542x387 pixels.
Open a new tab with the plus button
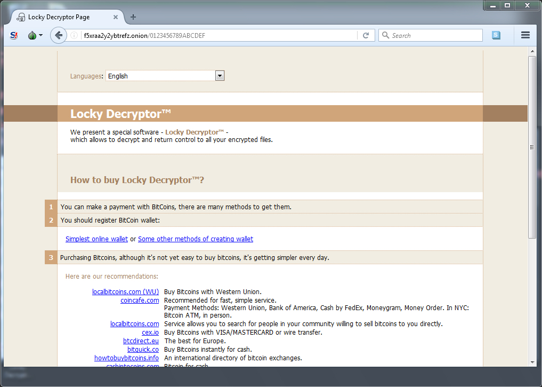(133, 17)
